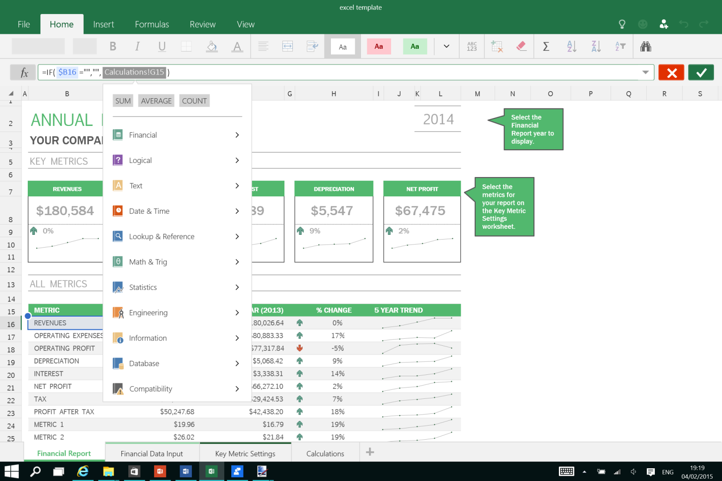Open Find with the binoculars icon

(646, 46)
